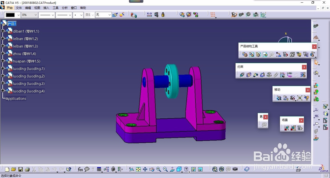Click the Zoom Out magnifier

pyautogui.click(x=165, y=169)
